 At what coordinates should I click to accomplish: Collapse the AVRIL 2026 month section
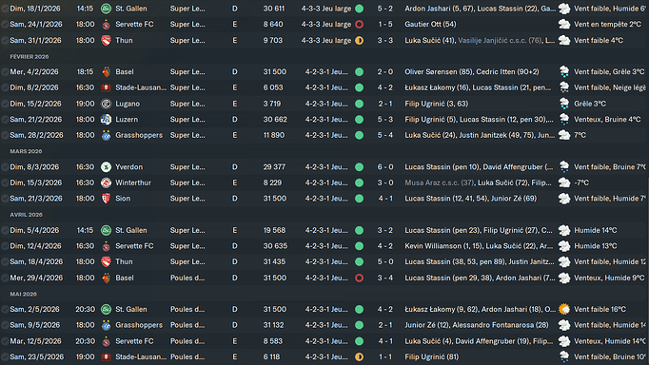[x=26, y=215]
